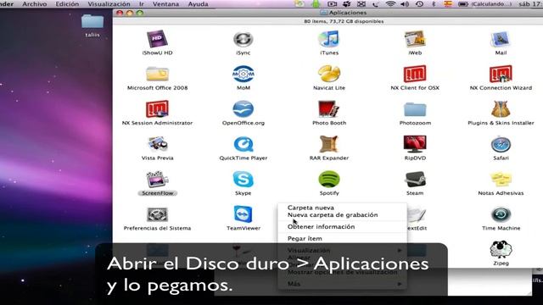543x305 pixels.
Task: Select the Skype icon
Action: (244, 180)
